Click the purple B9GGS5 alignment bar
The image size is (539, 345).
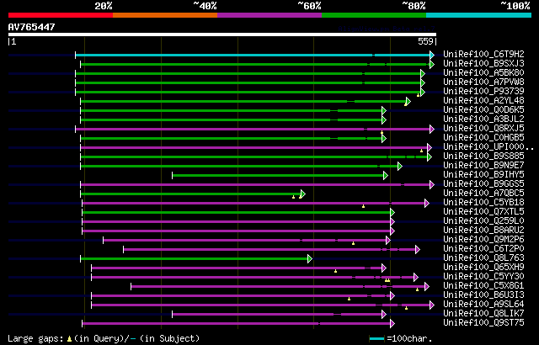click(255, 184)
